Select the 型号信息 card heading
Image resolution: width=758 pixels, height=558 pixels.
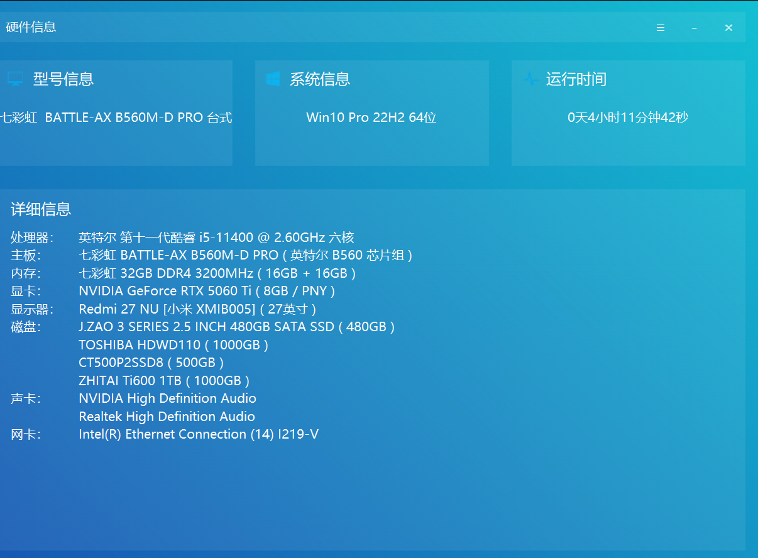(x=63, y=79)
